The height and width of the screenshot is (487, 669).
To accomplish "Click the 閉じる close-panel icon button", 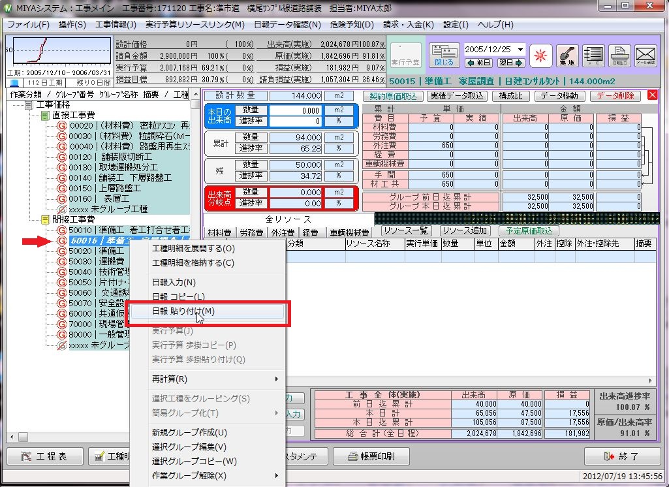I will coord(444,55).
